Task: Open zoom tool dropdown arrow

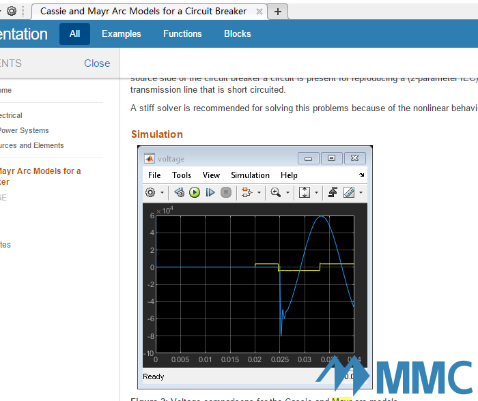Action: [287, 193]
